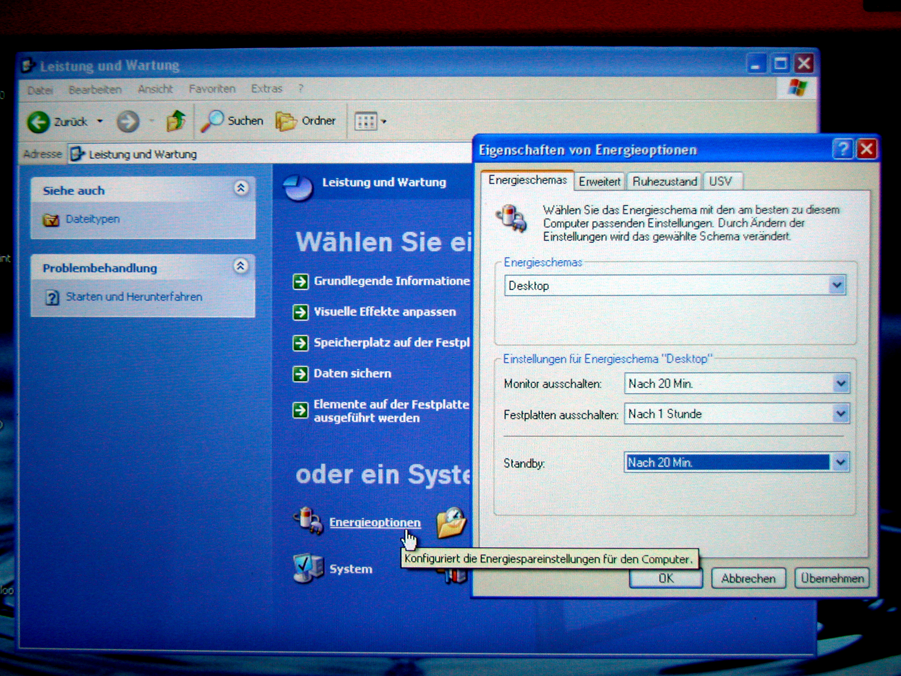Switch to the USV tab
The image size is (901, 676).
coord(722,181)
